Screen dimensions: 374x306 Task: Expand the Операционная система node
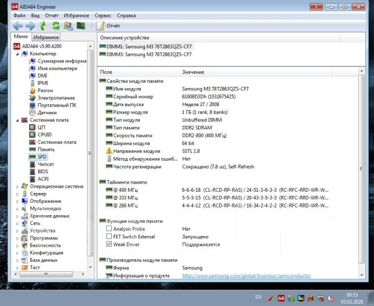[x=17, y=187]
